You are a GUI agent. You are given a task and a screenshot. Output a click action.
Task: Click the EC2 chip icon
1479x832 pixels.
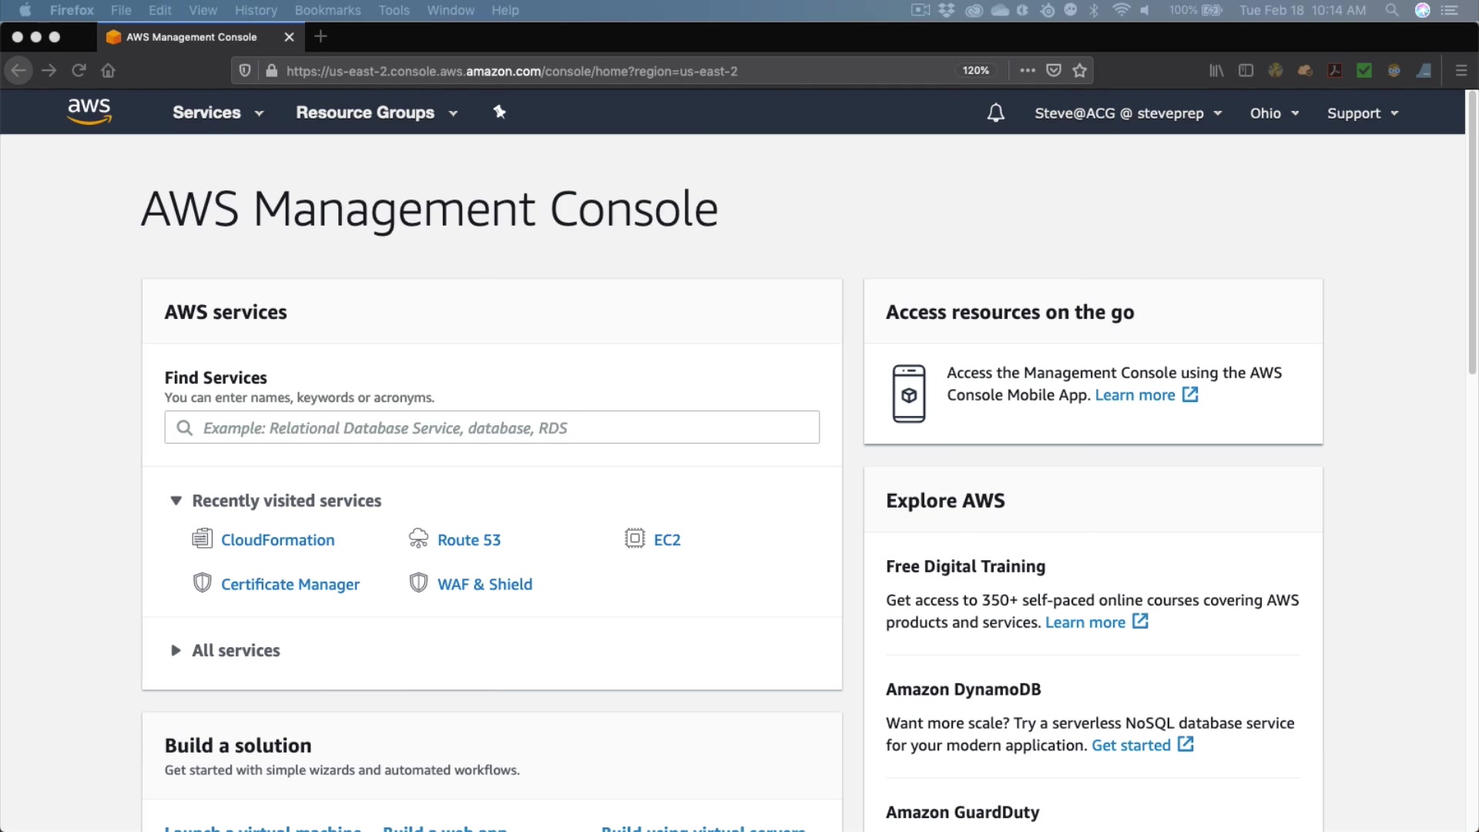(635, 538)
